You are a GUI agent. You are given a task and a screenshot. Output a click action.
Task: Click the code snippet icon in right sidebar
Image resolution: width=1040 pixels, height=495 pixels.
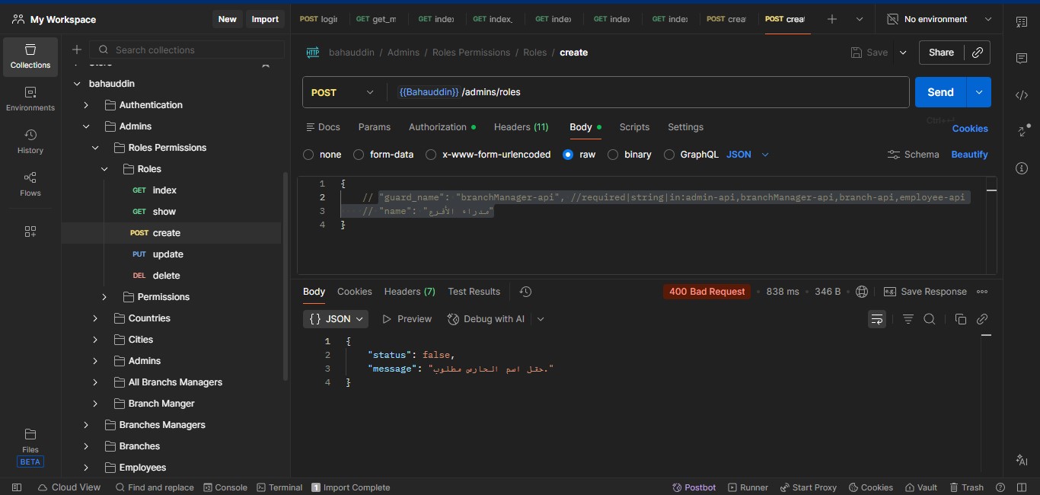1022,95
